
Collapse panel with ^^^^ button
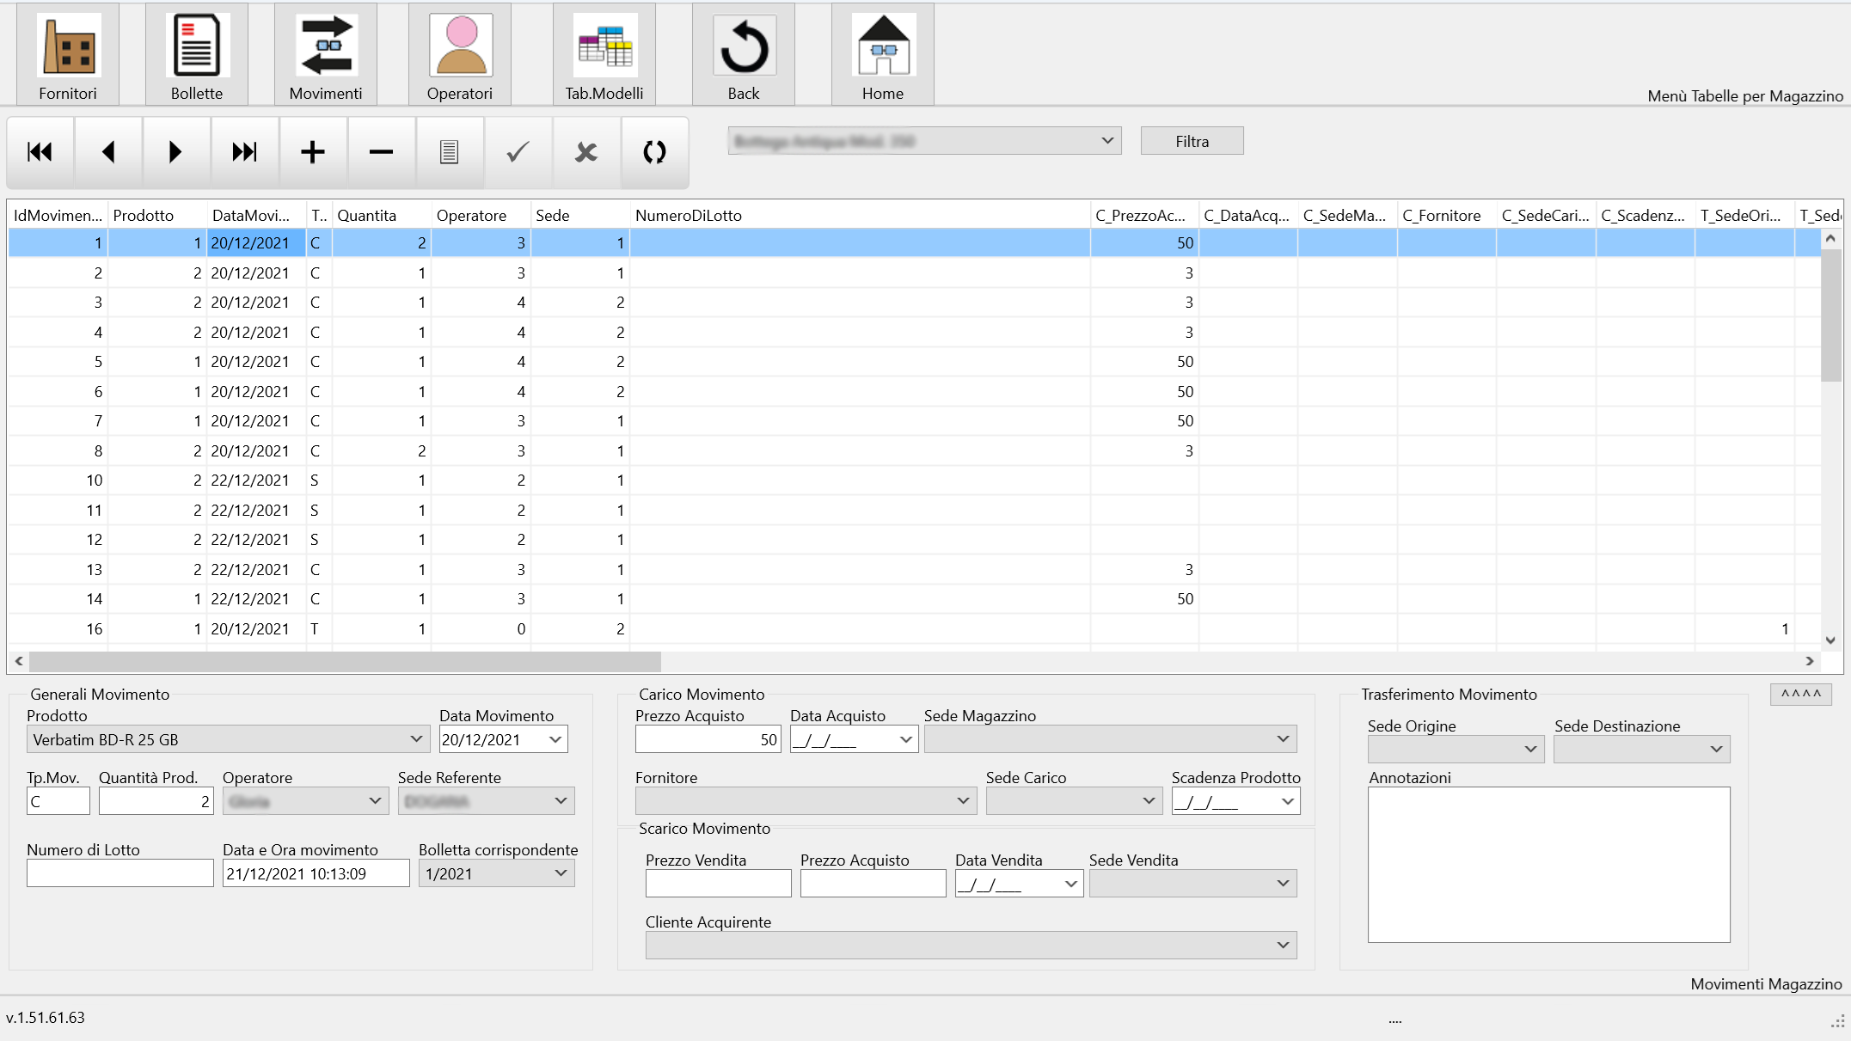(1801, 694)
